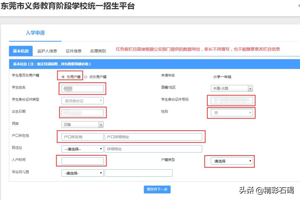Screen dimensions: 300x200
Task: Open the 监护人信息 tab
Action: pos(47,51)
